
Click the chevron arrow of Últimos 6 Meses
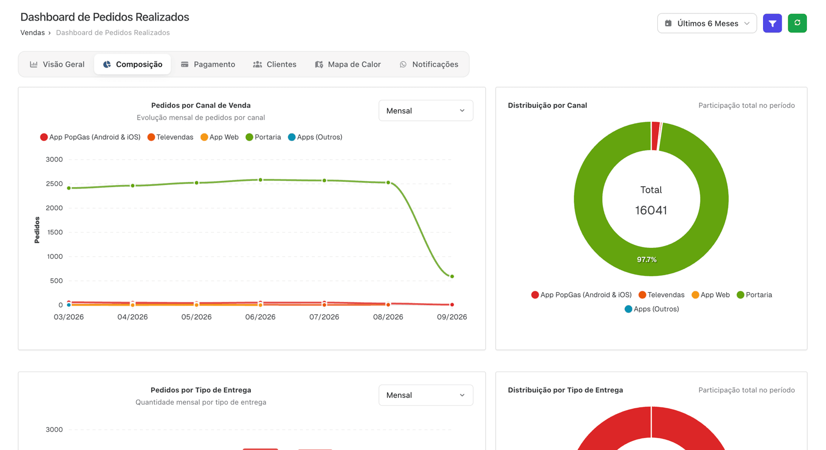point(746,23)
